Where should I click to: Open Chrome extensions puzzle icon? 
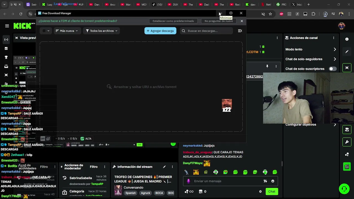click(x=313, y=14)
